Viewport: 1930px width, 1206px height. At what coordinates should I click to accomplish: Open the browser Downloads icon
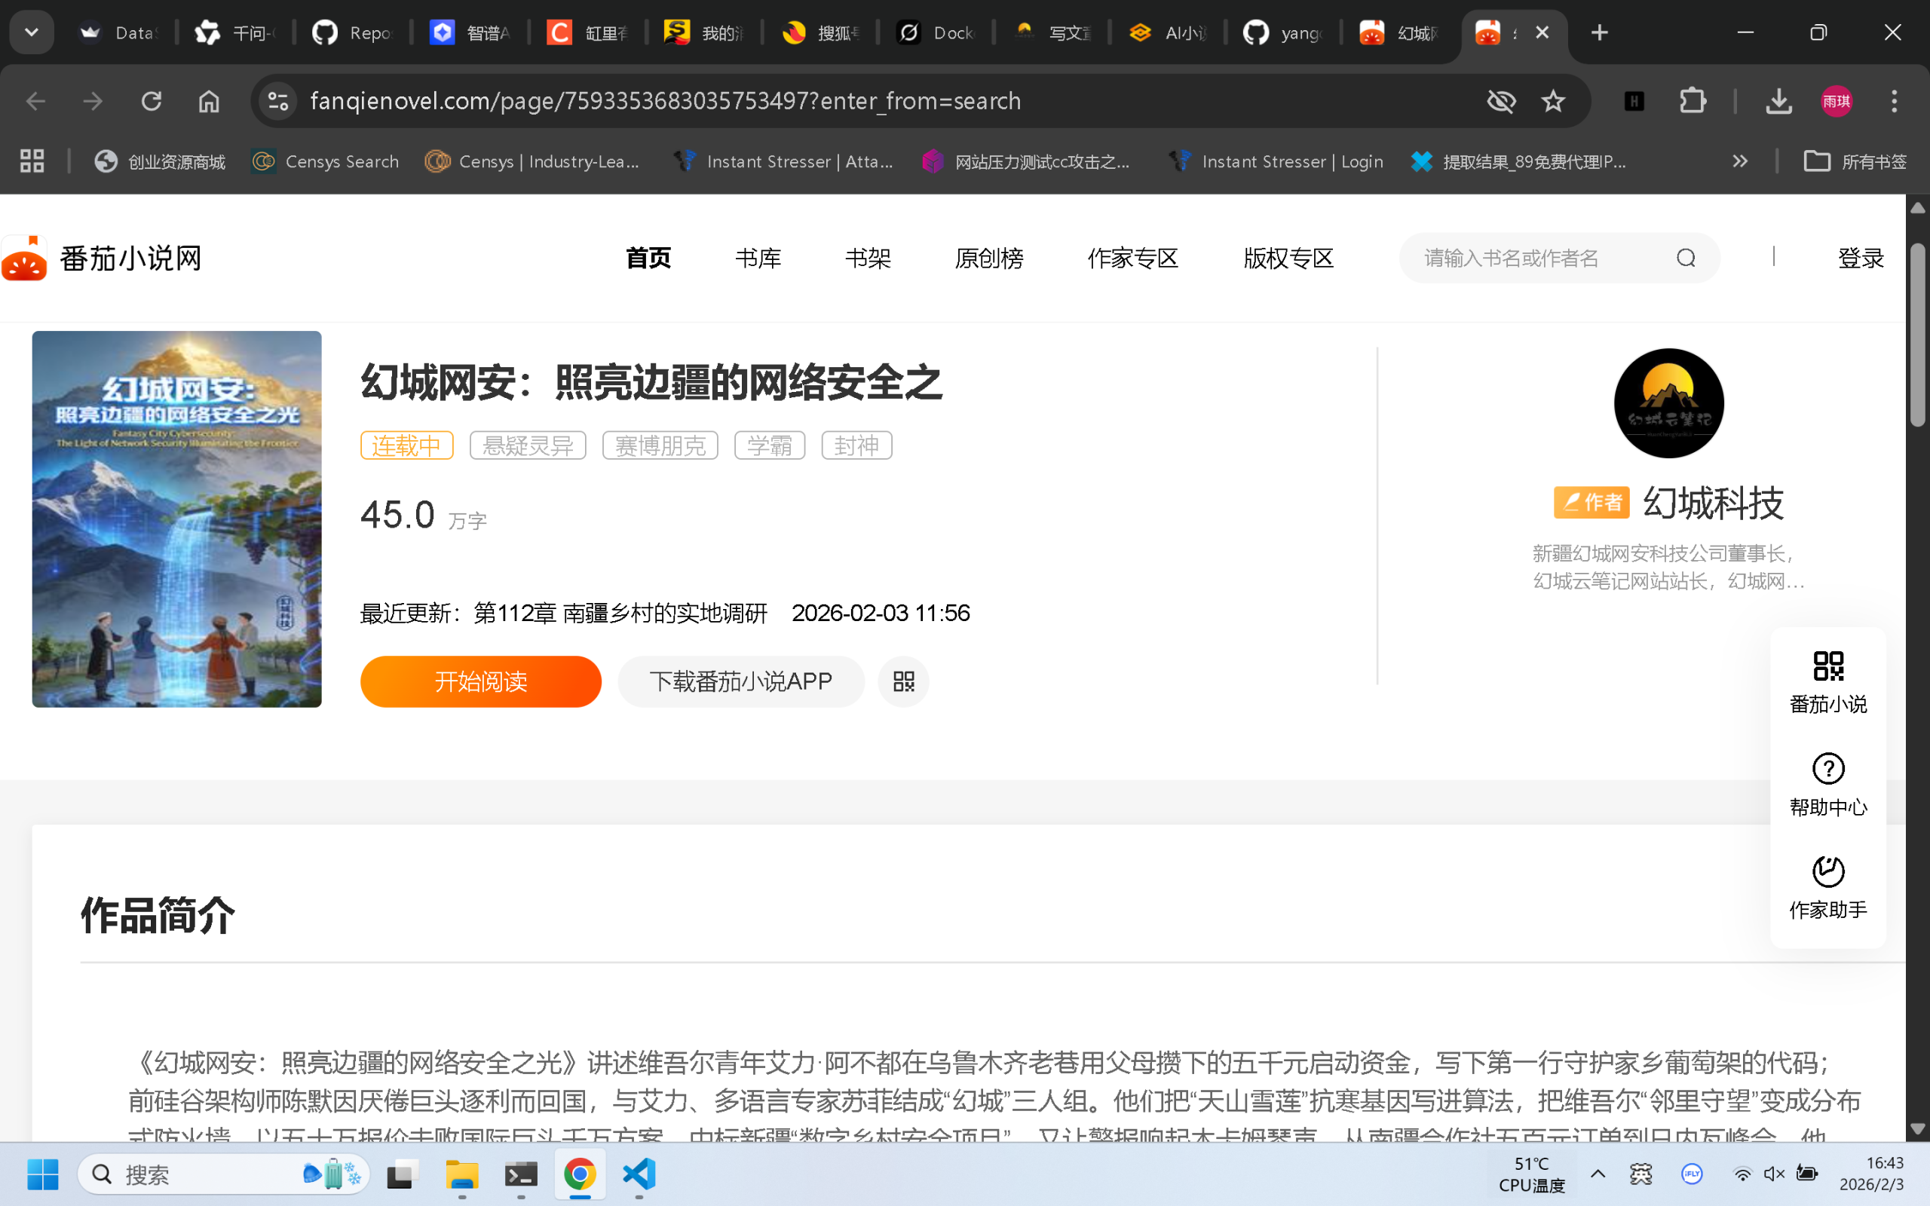point(1778,100)
